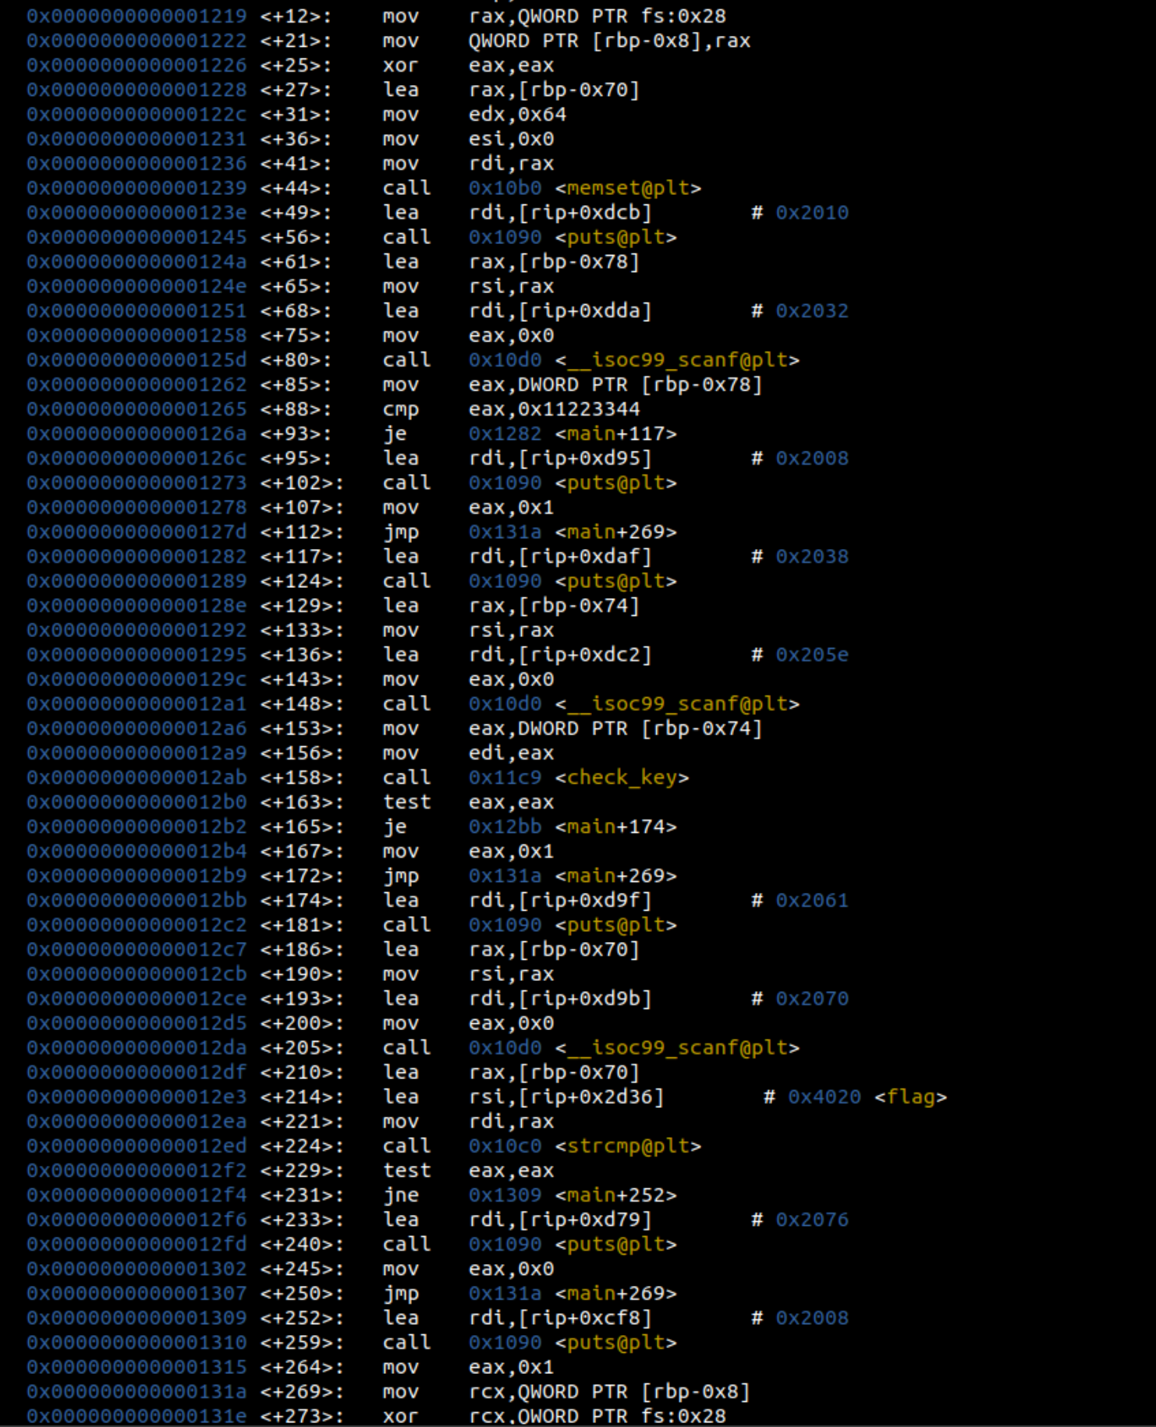The width and height of the screenshot is (1156, 1427).
Task: Select operand "rcx,QWORD PTR [rbp-0x8]"
Action: tap(609, 1391)
